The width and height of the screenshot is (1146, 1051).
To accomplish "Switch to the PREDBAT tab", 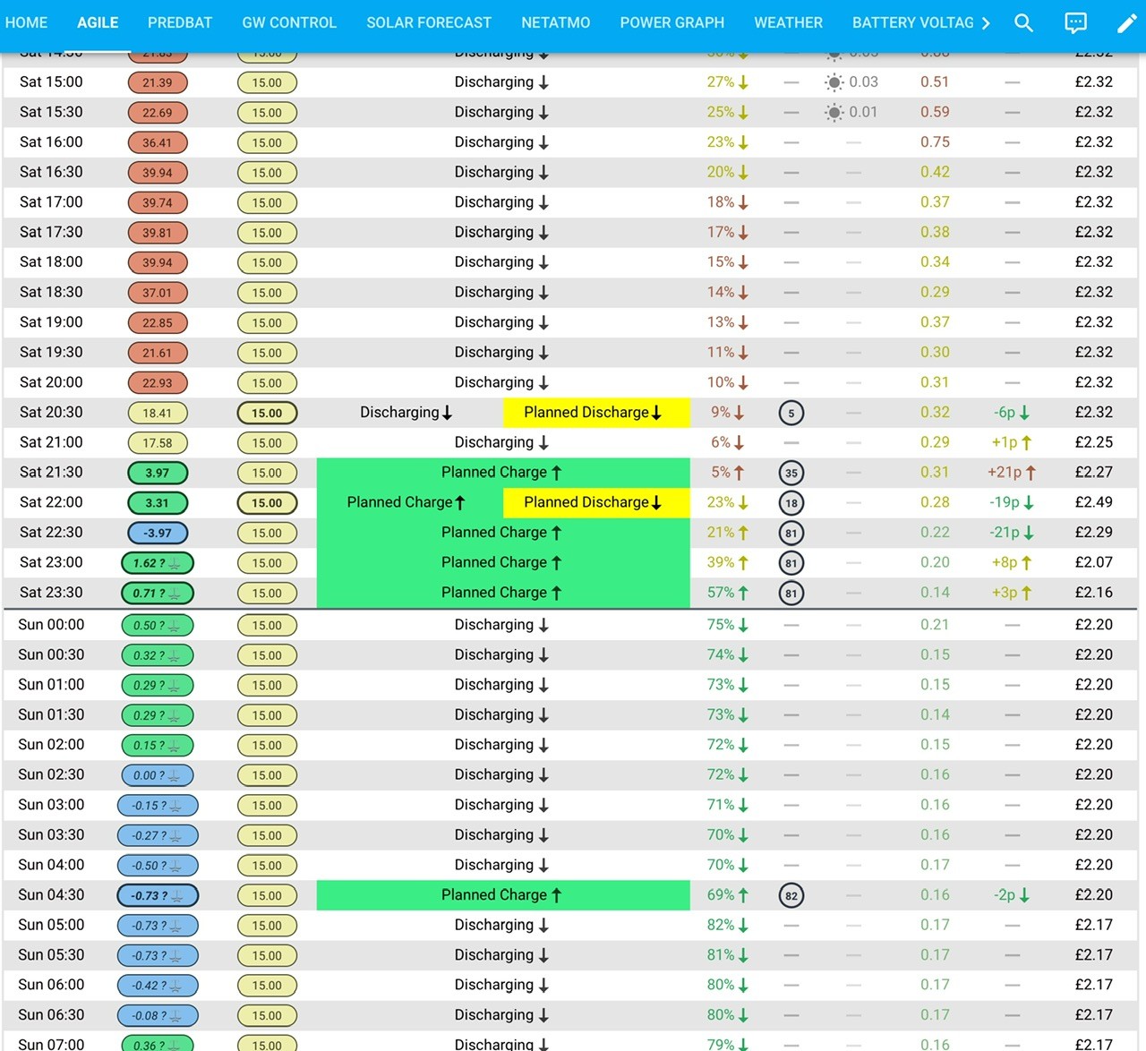I will click(180, 22).
